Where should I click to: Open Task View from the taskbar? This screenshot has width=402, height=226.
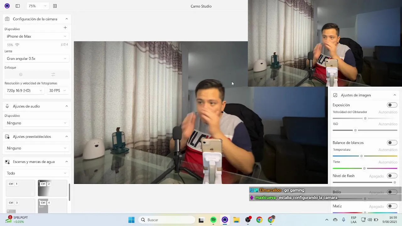[x=201, y=220]
